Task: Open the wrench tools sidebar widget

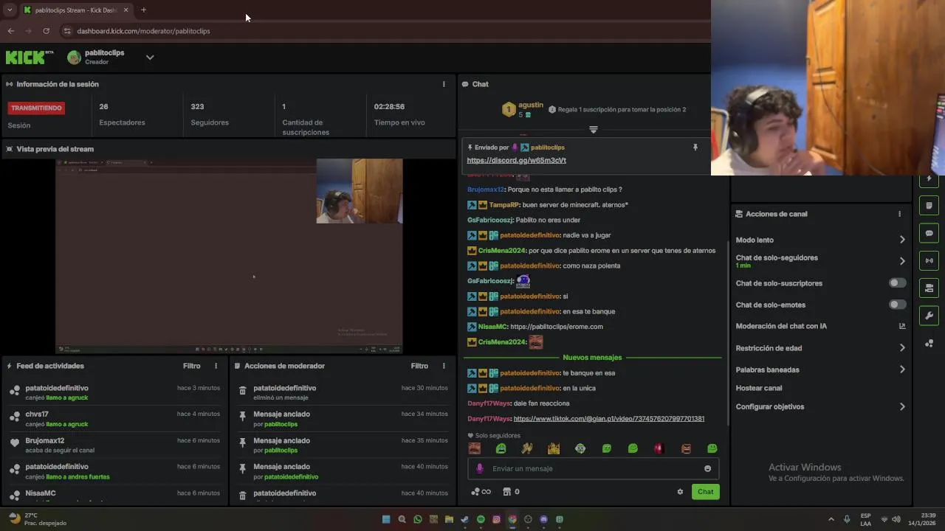Action: [929, 316]
